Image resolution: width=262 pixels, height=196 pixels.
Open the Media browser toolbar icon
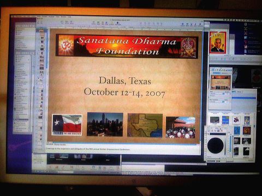point(187,24)
